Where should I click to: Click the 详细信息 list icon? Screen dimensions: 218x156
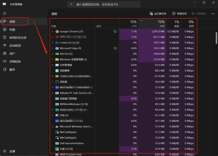click(x=5, y=61)
